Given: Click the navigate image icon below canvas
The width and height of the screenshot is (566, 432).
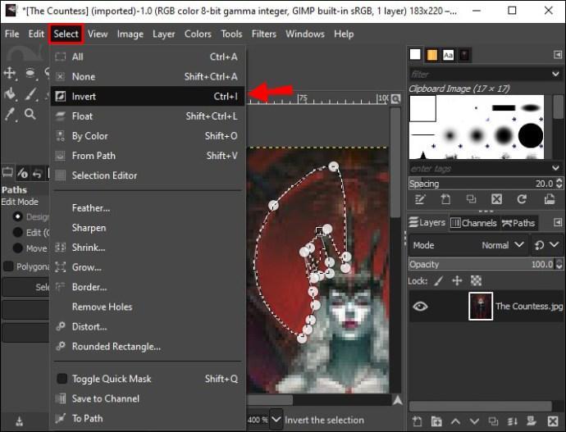Looking at the screenshot, I should click(397, 400).
